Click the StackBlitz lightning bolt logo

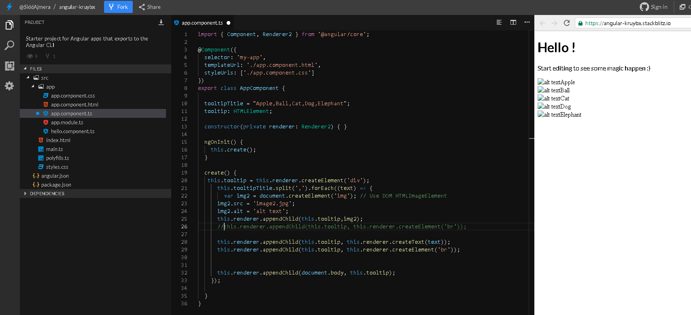click(x=9, y=7)
